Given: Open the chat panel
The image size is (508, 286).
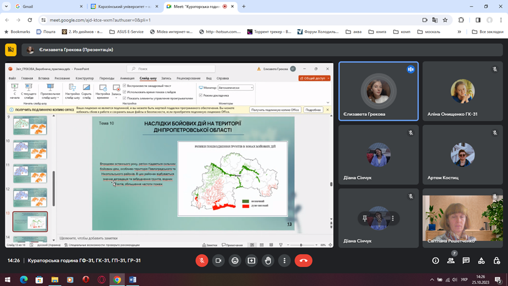Looking at the screenshot, I should tap(466, 261).
